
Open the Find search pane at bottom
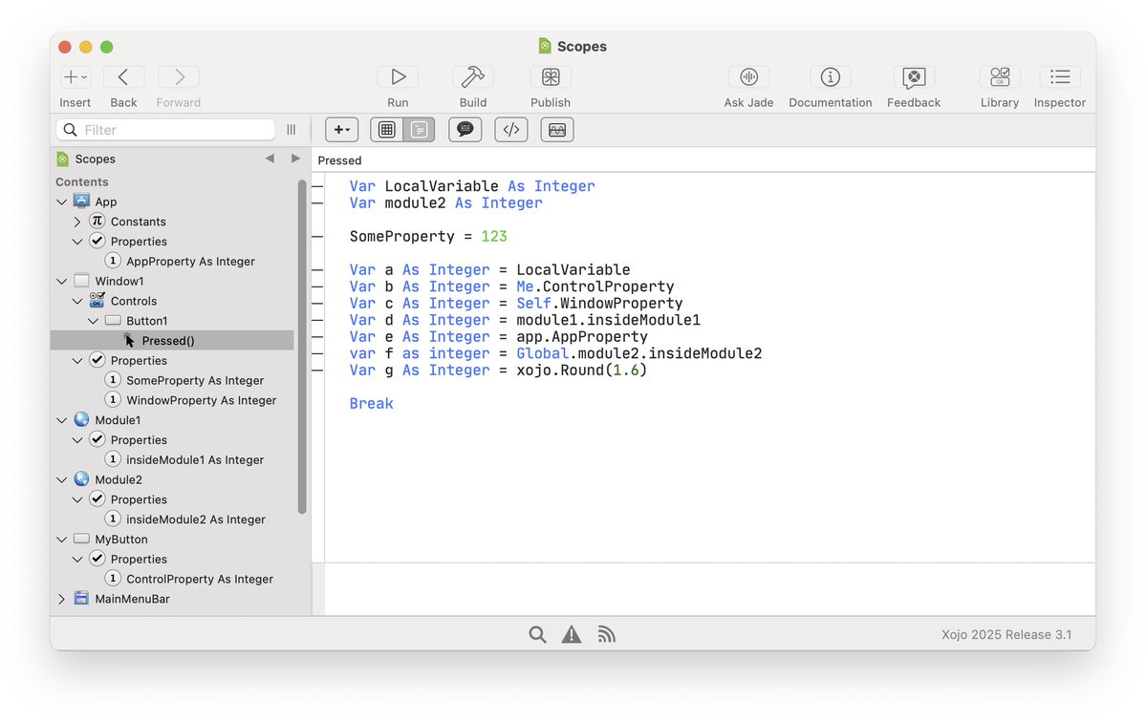pyautogui.click(x=537, y=634)
